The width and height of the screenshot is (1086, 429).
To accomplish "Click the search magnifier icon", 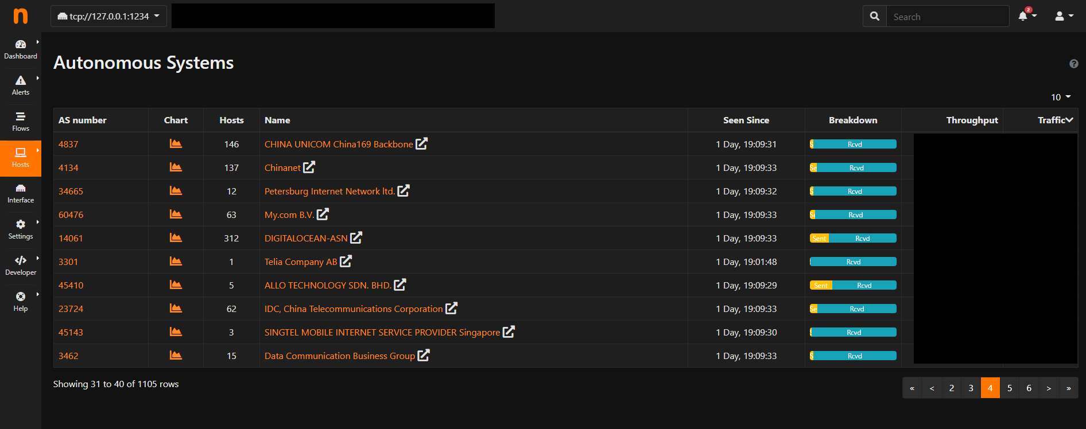I will pyautogui.click(x=874, y=16).
